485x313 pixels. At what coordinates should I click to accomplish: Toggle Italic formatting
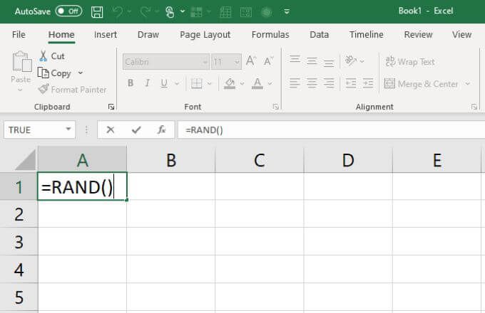click(x=148, y=84)
